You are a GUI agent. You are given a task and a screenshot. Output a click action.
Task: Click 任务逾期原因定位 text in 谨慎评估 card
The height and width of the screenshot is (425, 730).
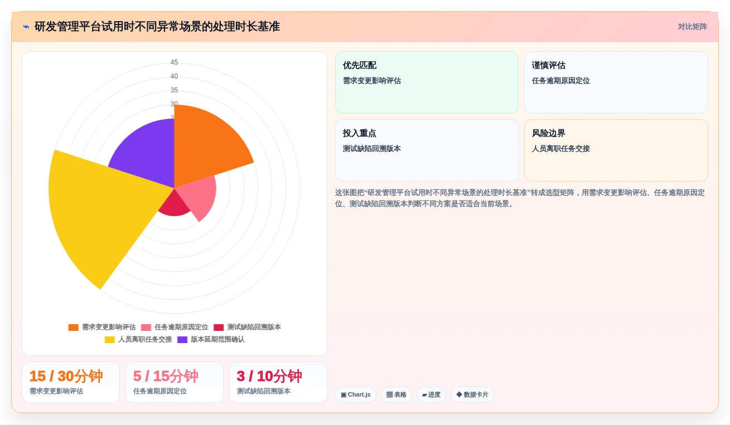[x=561, y=81]
